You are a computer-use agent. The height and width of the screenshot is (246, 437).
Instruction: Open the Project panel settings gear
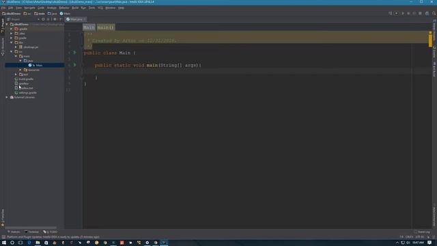pyautogui.click(x=55, y=19)
